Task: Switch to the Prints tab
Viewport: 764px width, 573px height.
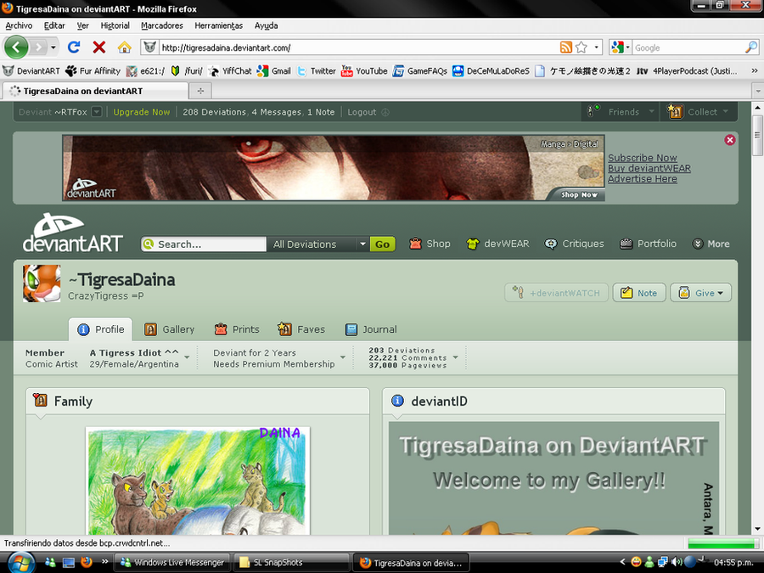Action: click(237, 329)
